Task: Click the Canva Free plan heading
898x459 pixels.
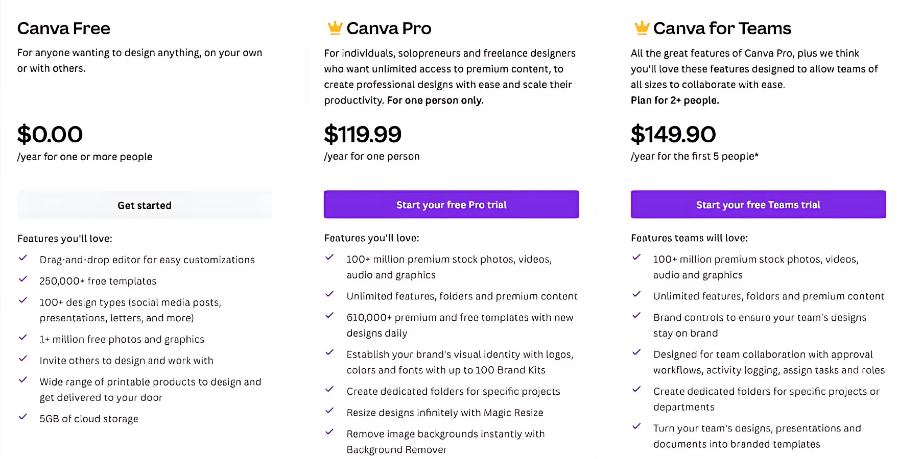Action: point(64,29)
